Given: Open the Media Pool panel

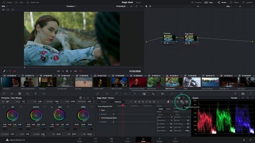Looking at the screenshot, I should pos(33,2).
